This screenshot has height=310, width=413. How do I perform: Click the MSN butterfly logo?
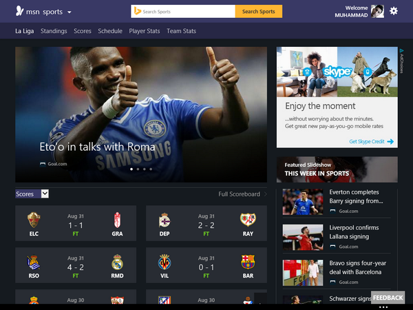(19, 11)
